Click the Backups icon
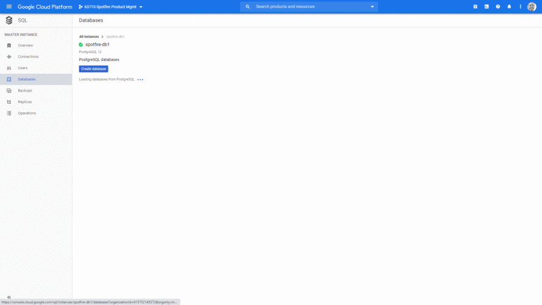The width and height of the screenshot is (542, 305). pyautogui.click(x=9, y=91)
